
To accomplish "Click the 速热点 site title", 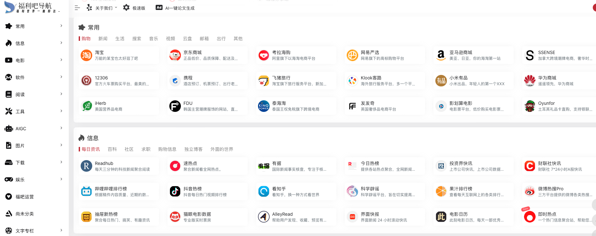I will 190,163.
